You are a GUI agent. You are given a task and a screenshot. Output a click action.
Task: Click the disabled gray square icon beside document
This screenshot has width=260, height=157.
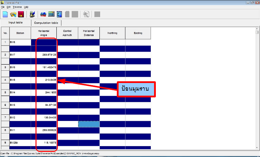tap(75, 14)
